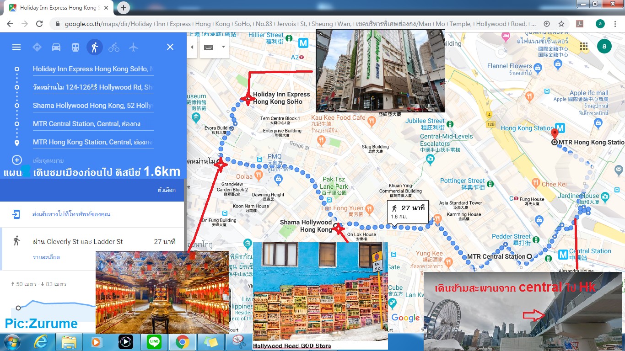Open the PDF extension icon
625x351 pixels.
coord(579,24)
